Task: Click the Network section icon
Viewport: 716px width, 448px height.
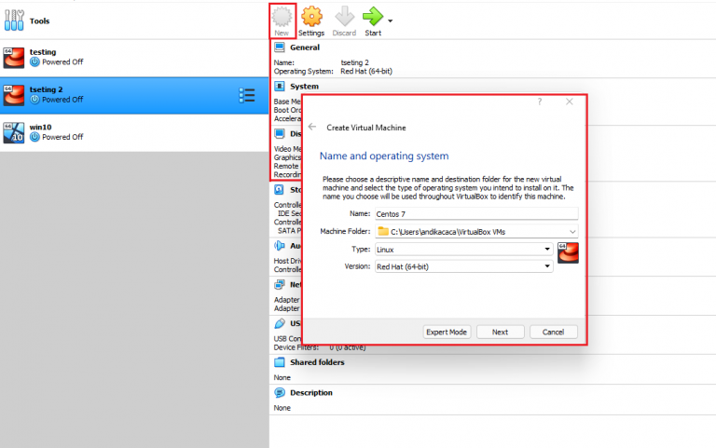Action: (x=280, y=284)
